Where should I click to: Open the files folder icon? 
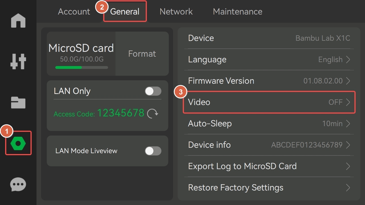[x=18, y=102]
